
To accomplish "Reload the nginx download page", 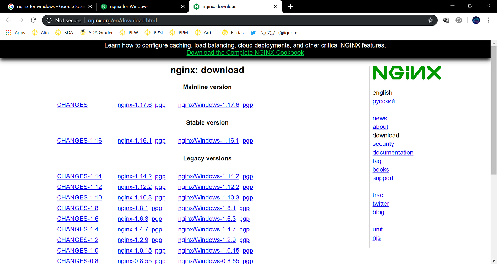I will 34,20.
